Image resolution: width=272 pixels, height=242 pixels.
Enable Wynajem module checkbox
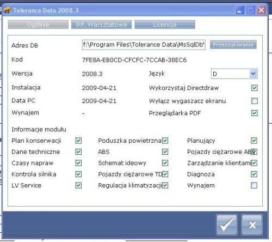click(254, 185)
